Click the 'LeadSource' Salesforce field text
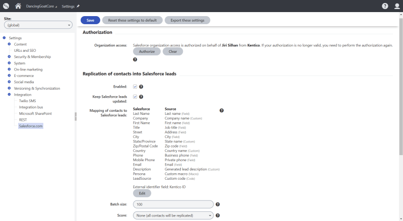The height and width of the screenshot is (221, 403). 142,179
